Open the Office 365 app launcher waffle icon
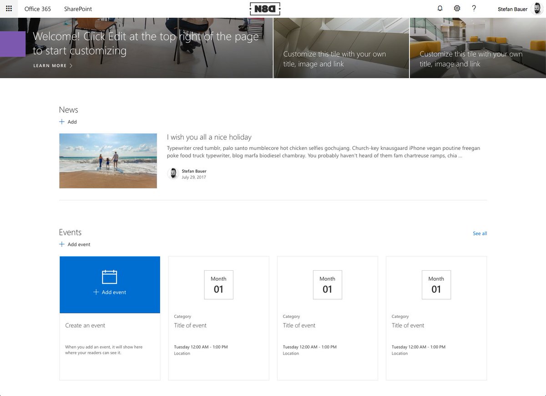The image size is (546, 396). click(9, 9)
